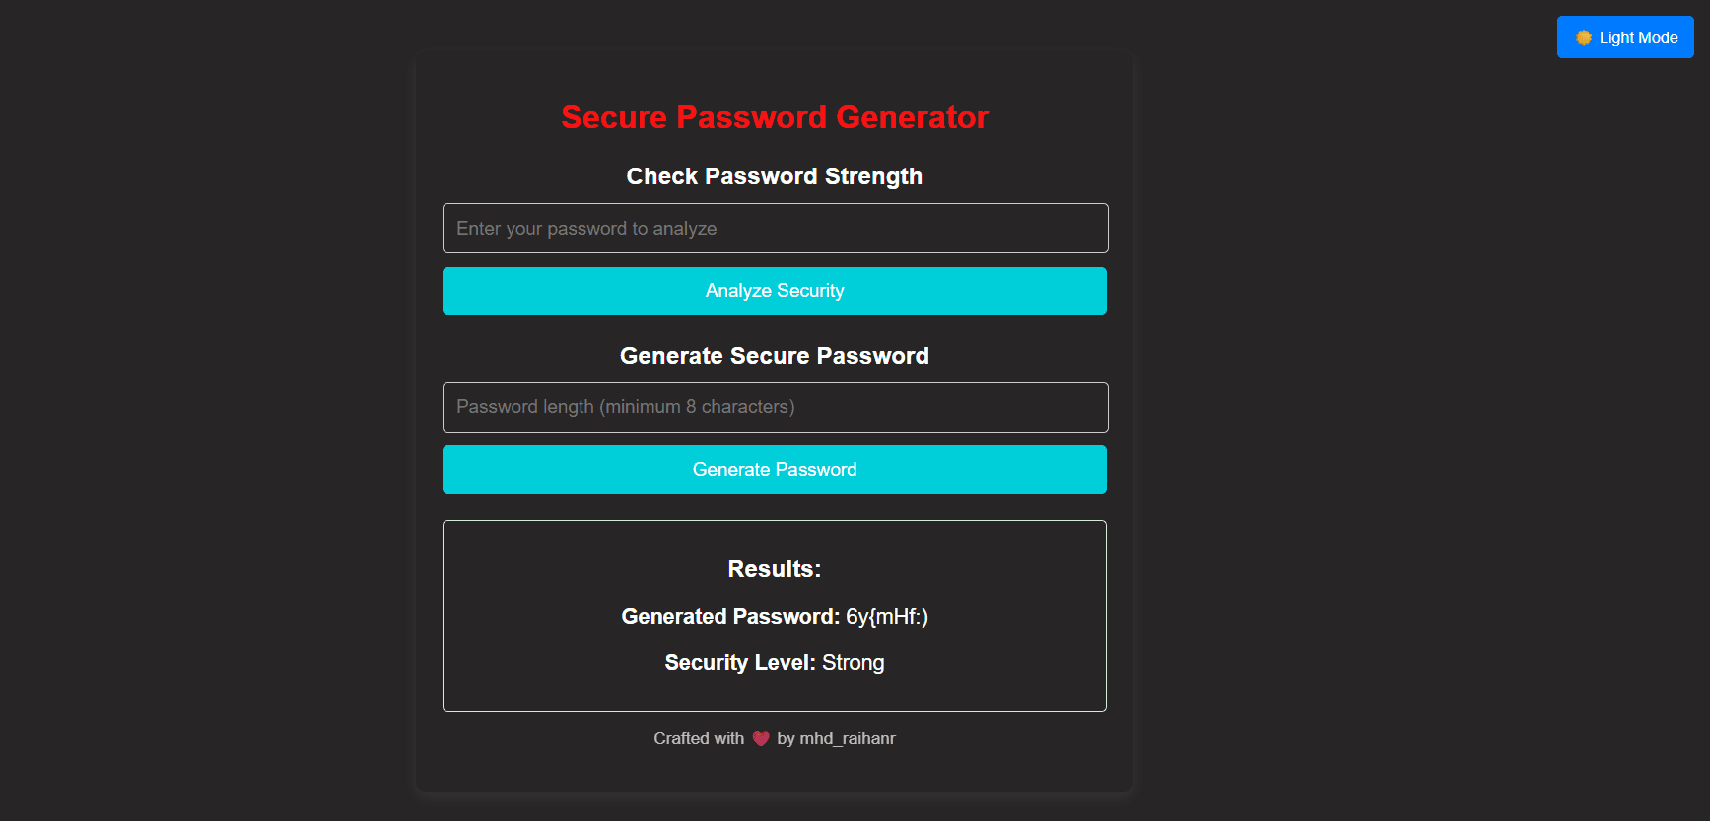Viewport: 1710px width, 821px height.
Task: Click the password analysis input field
Action: tap(775, 228)
